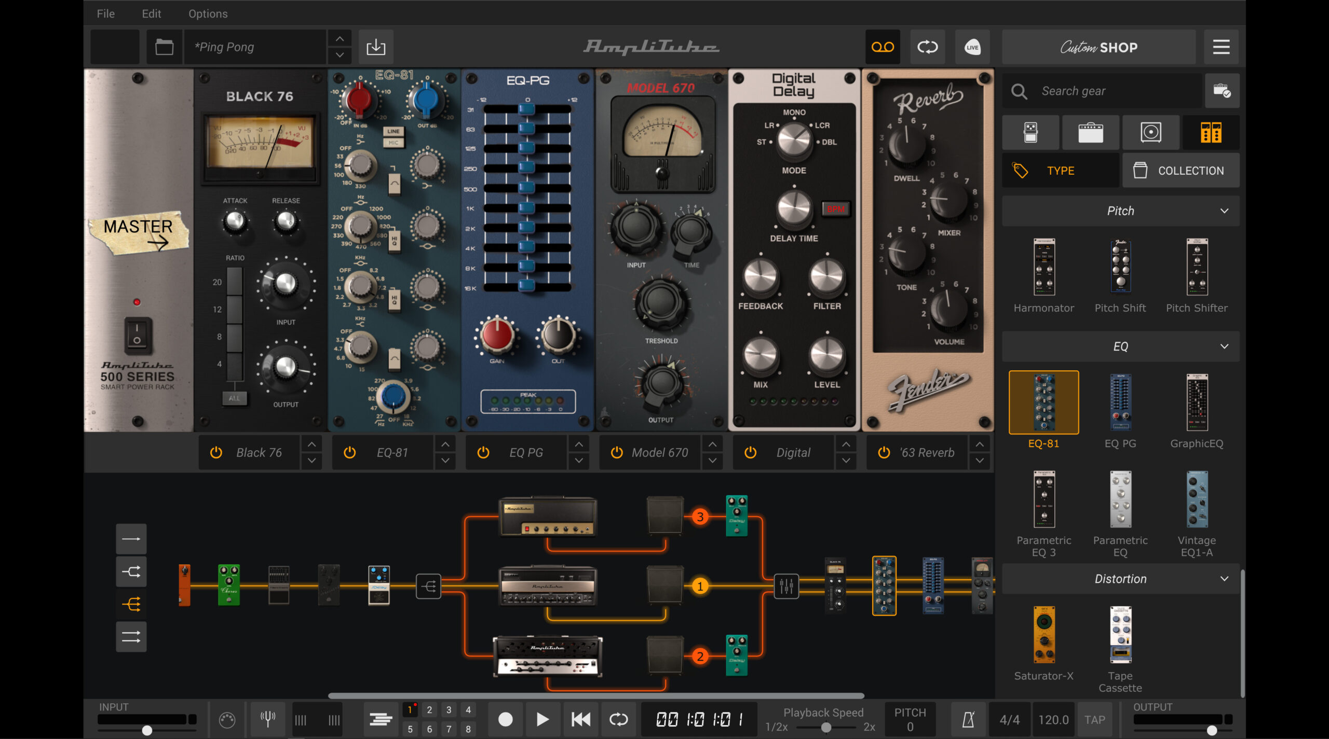Click cabinet mic node number 3
The image size is (1329, 739).
point(700,517)
